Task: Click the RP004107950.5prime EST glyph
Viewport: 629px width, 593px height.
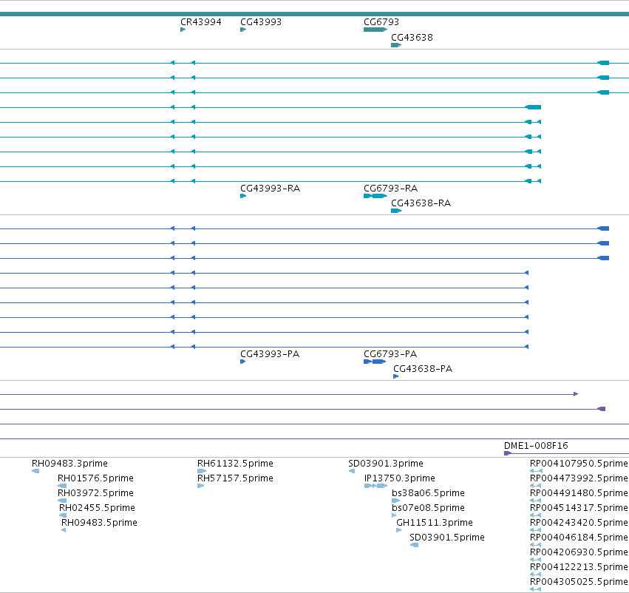Action: pos(536,471)
